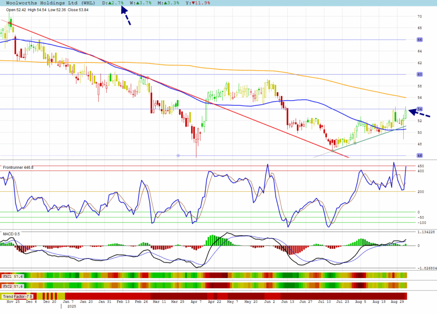Click the Apr 22 date label
The width and height of the screenshot is (437, 314).
tap(215, 302)
